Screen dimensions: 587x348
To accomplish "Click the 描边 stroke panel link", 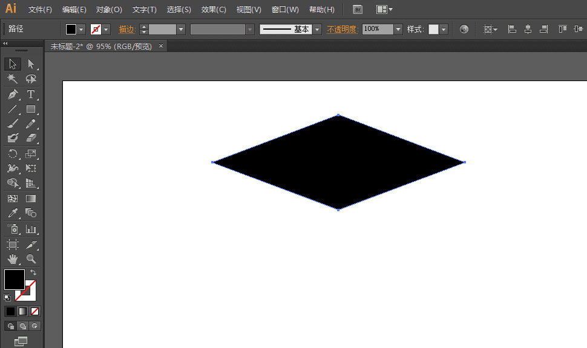I will point(126,29).
